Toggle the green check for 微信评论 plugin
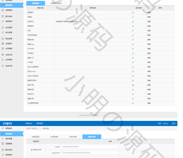This screenshot has width=183, height=158. 133,21
